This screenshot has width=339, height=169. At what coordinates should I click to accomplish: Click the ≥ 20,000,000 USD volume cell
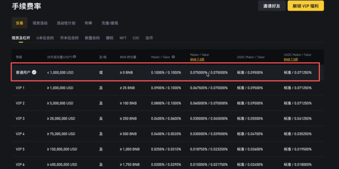(x=61, y=118)
